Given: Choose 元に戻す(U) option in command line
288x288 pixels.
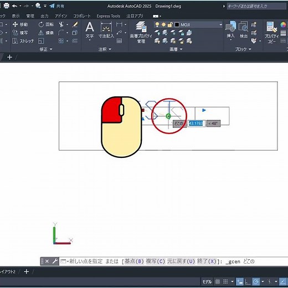Looking at the screenshot, I should 181,261.
